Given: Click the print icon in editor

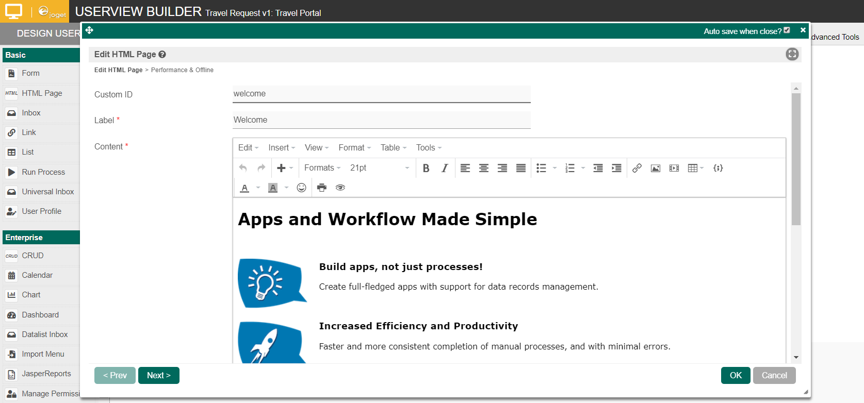Looking at the screenshot, I should pos(322,188).
